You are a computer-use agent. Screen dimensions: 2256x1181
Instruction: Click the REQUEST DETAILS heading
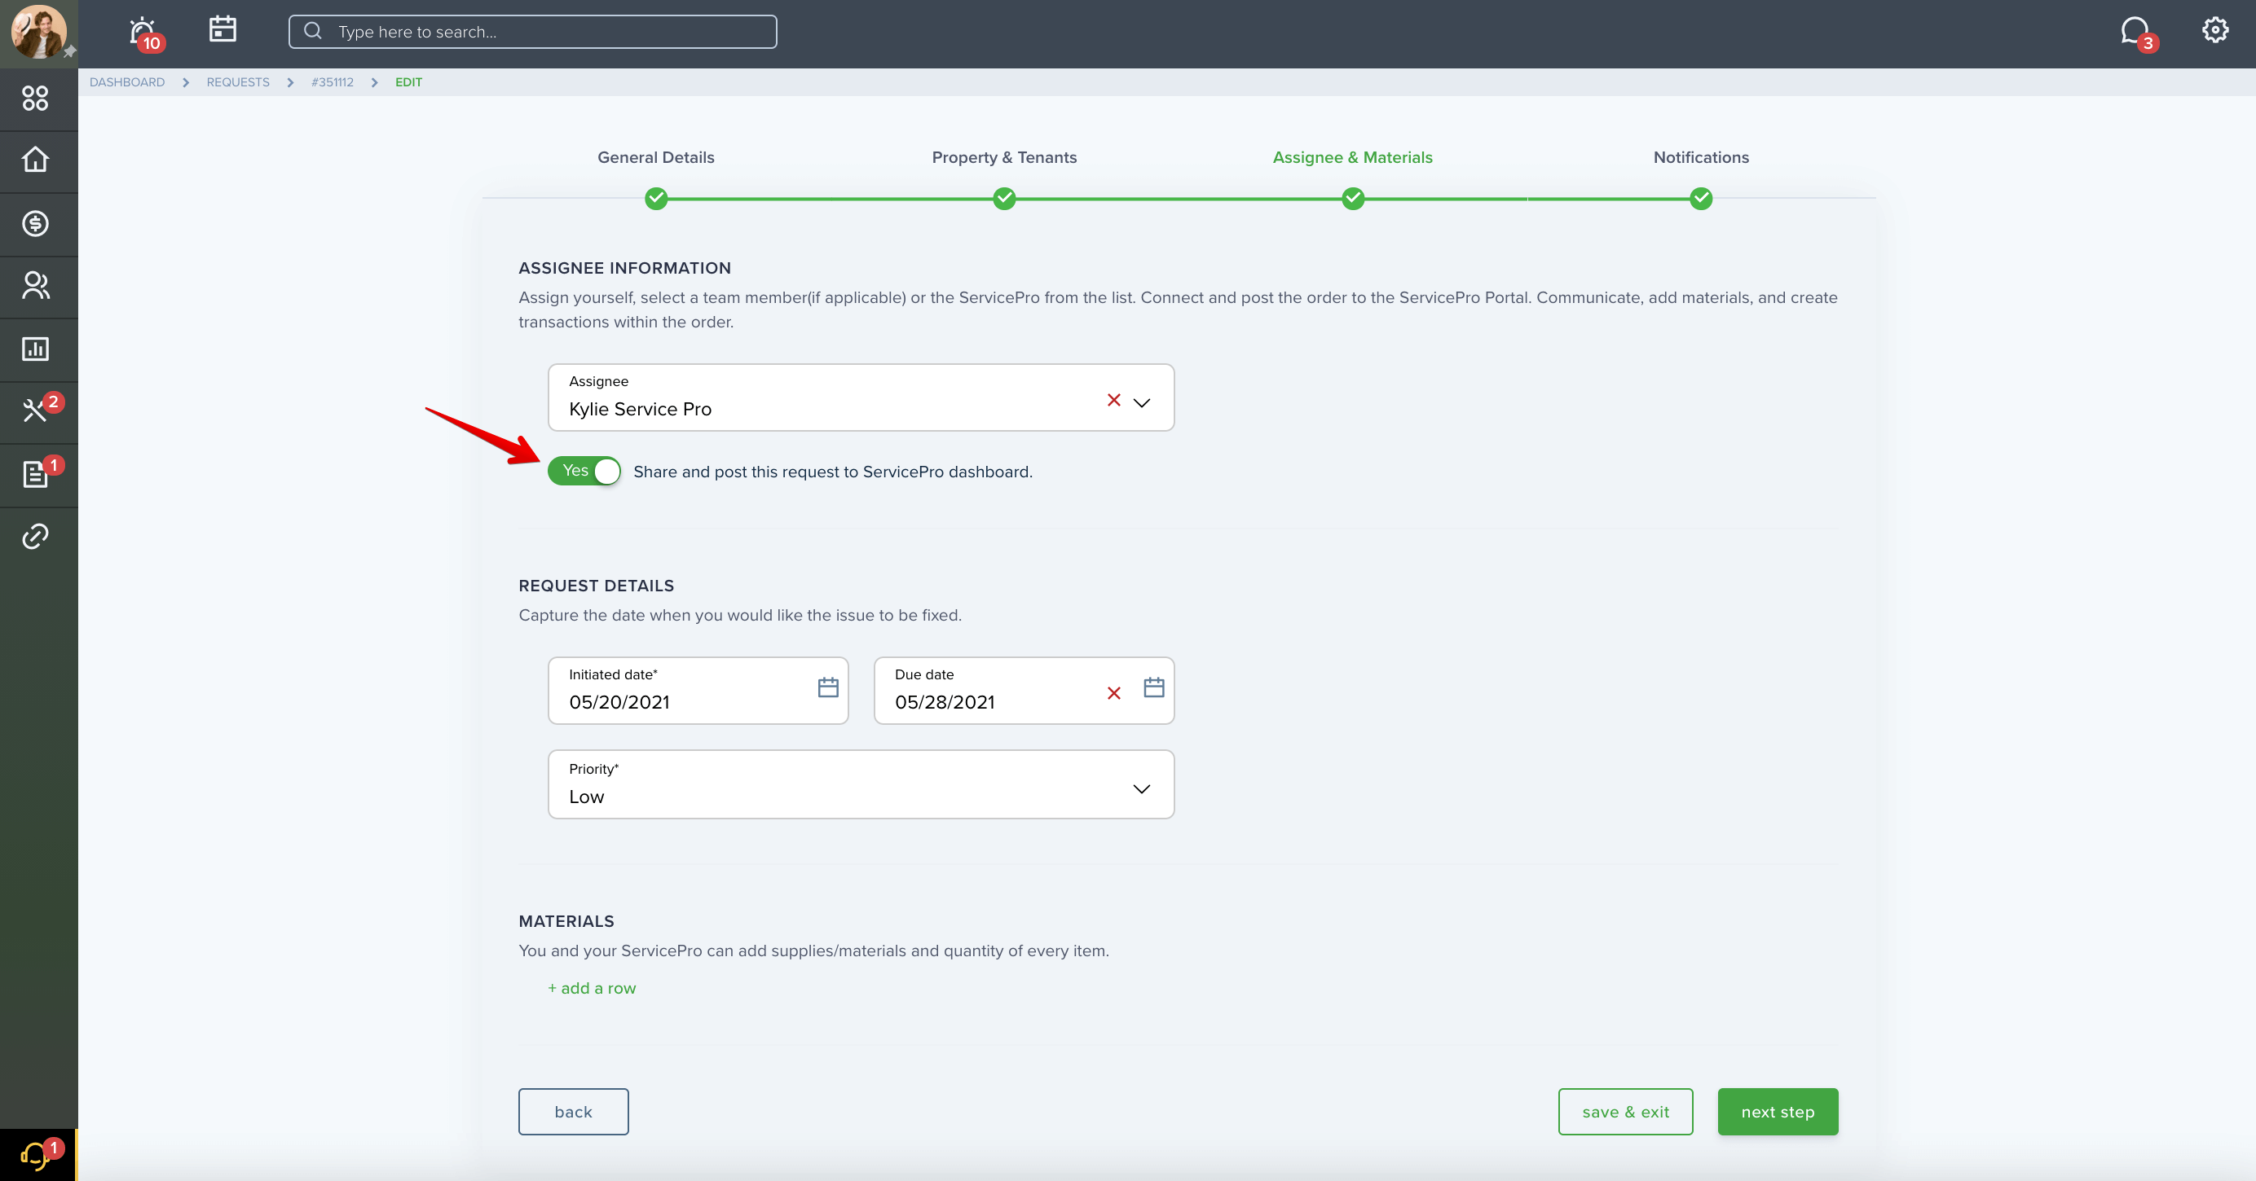point(596,586)
